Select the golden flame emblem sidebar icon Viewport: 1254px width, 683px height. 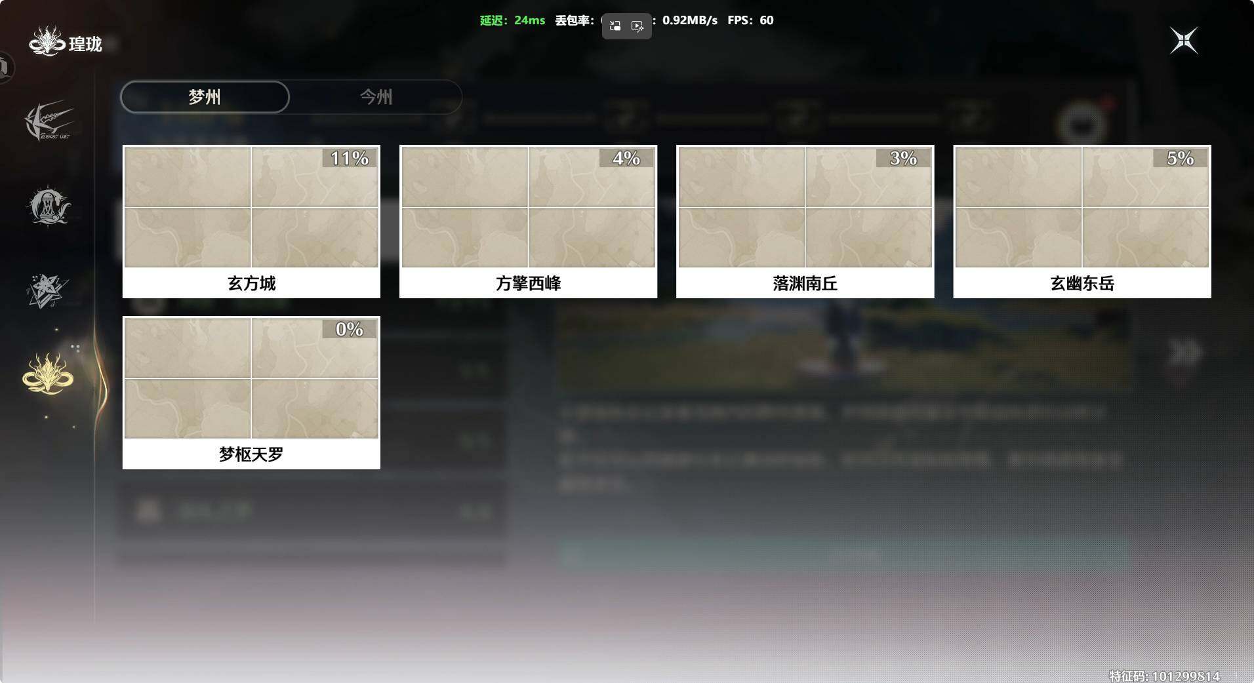point(48,374)
